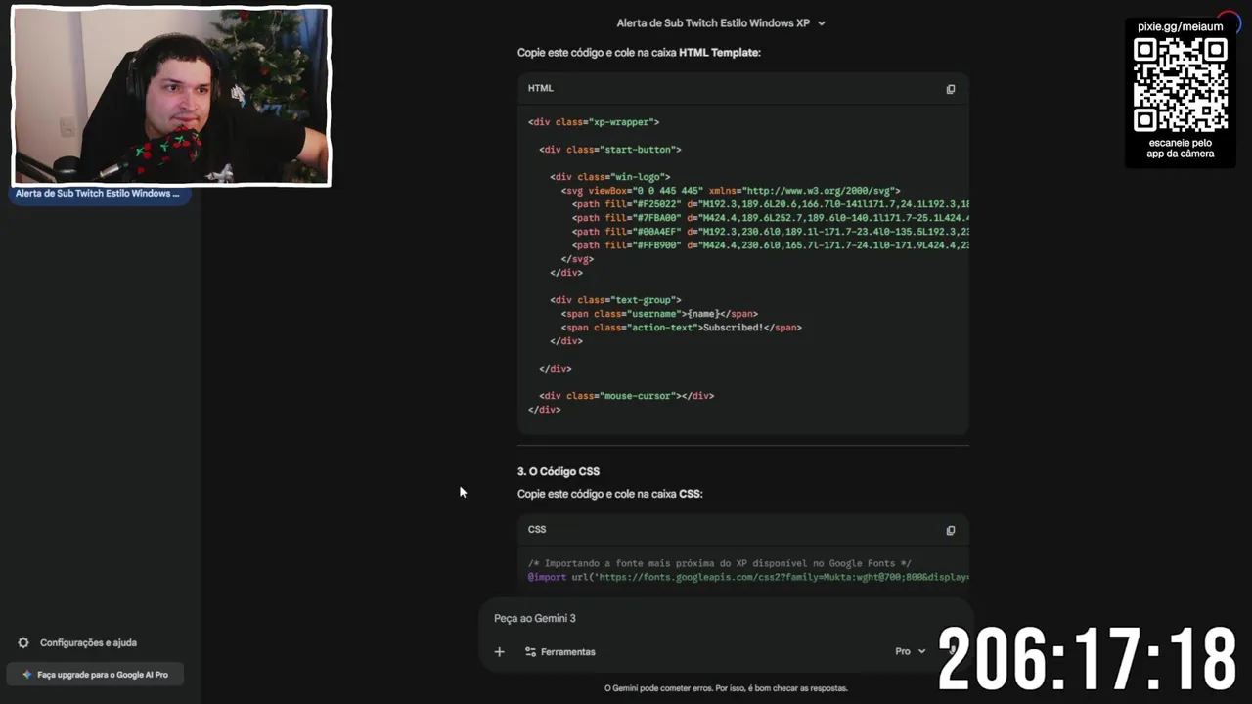Click the mouse-cursor div code line
Image resolution: width=1252 pixels, height=704 pixels.
click(x=627, y=396)
